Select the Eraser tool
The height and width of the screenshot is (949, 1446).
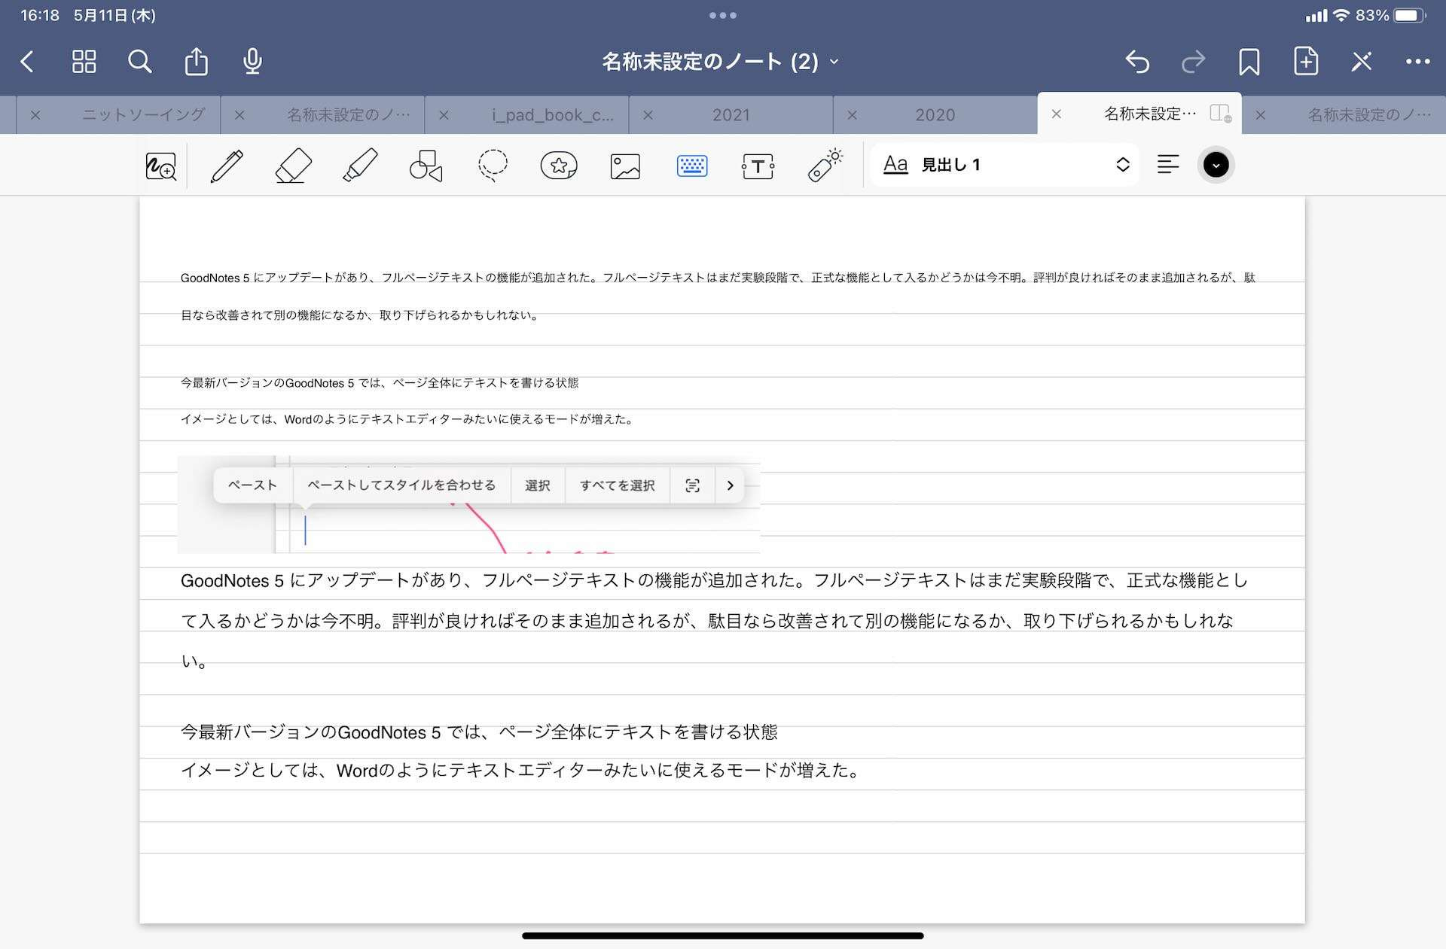293,166
